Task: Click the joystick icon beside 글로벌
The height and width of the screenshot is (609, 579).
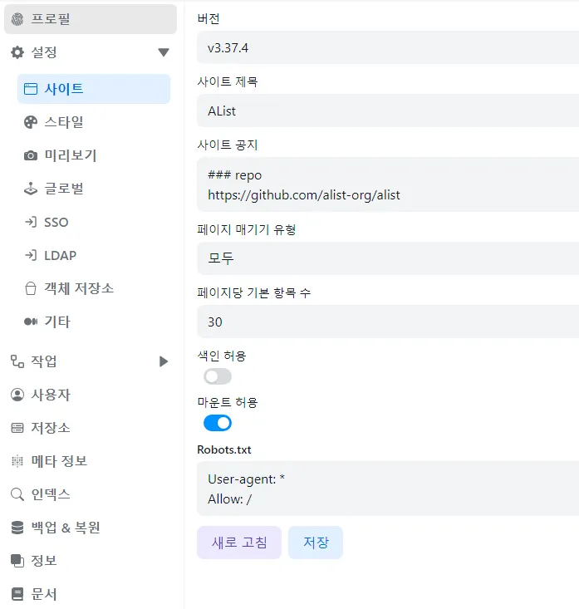Action: point(31,189)
